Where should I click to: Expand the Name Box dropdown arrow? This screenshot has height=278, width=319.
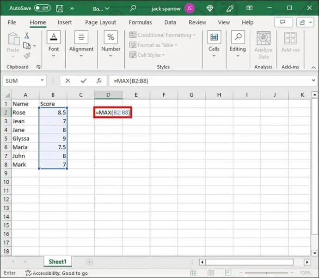[42, 81]
